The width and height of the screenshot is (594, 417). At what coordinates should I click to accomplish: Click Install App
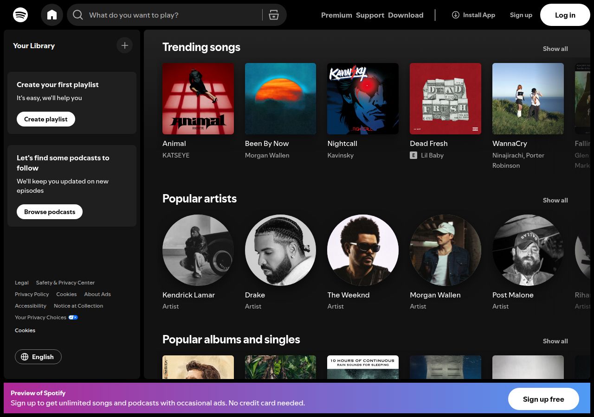tap(473, 15)
